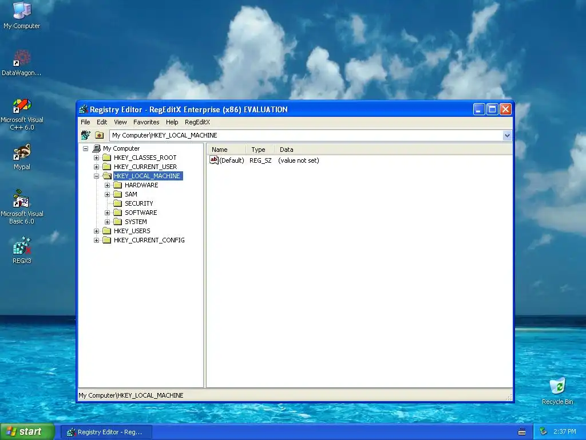Click the HARDWARE folder icon
This screenshot has height=440, width=586.
pyautogui.click(x=118, y=185)
